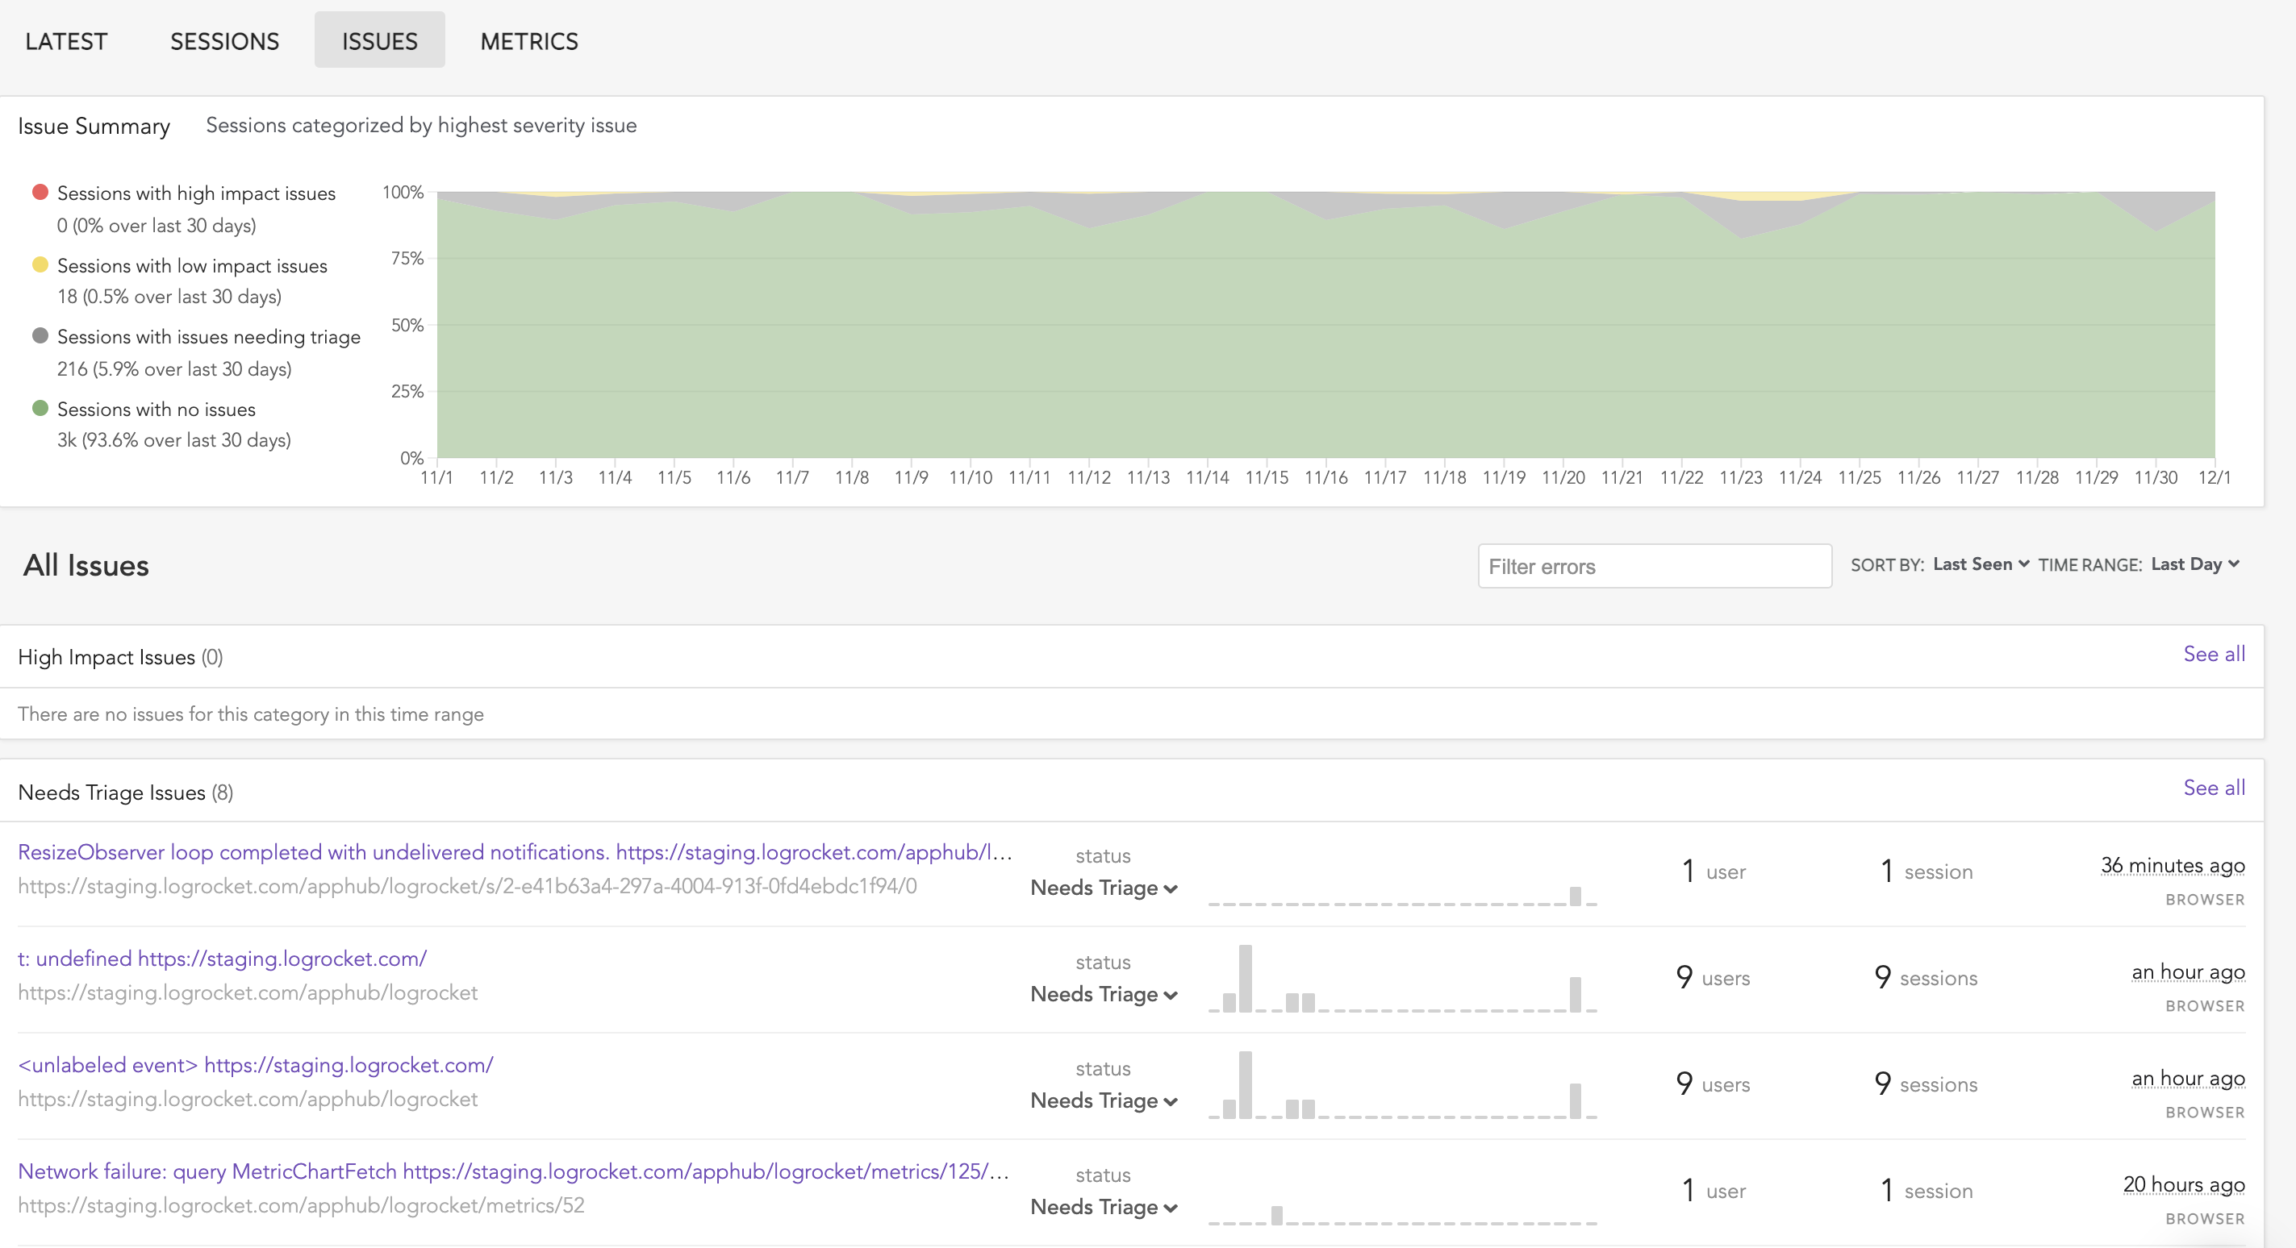Change status of 't: undefined' issue
Viewport: 2296px width, 1248px height.
click(x=1104, y=994)
